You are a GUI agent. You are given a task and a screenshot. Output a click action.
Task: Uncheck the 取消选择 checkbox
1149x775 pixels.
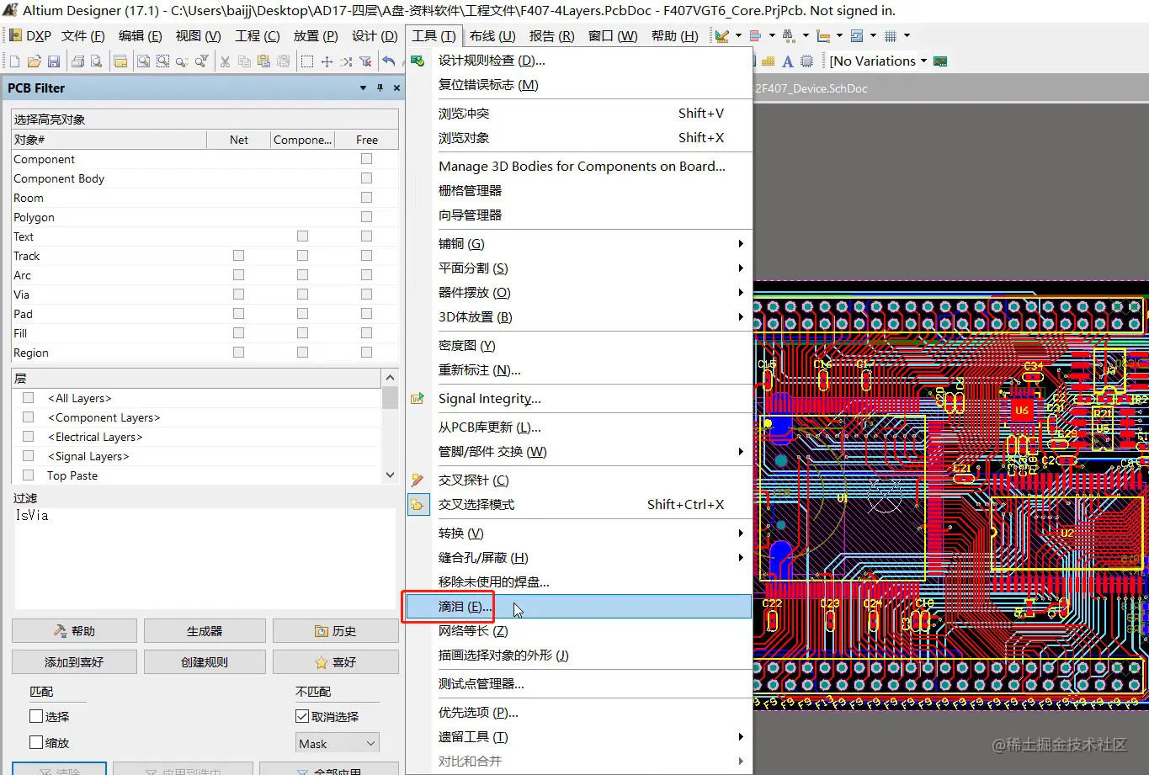pyautogui.click(x=302, y=717)
